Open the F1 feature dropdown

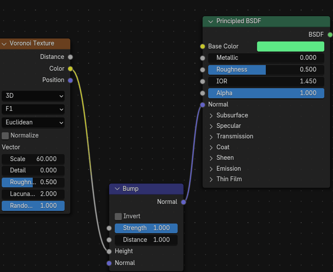[33, 109]
